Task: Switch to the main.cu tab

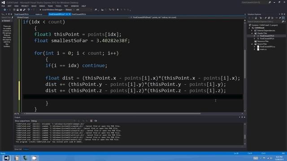Action: pos(39,14)
